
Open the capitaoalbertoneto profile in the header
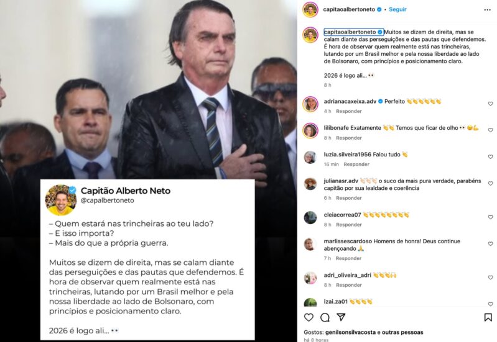(349, 9)
